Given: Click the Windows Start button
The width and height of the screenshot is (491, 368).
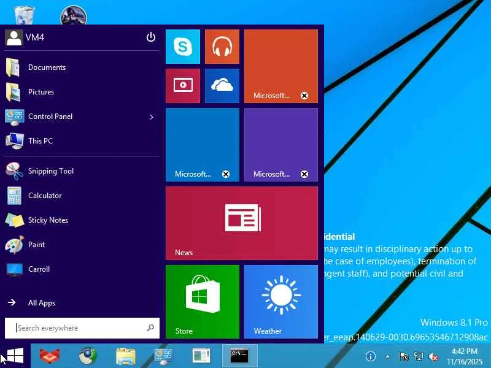Looking at the screenshot, I should point(15,356).
